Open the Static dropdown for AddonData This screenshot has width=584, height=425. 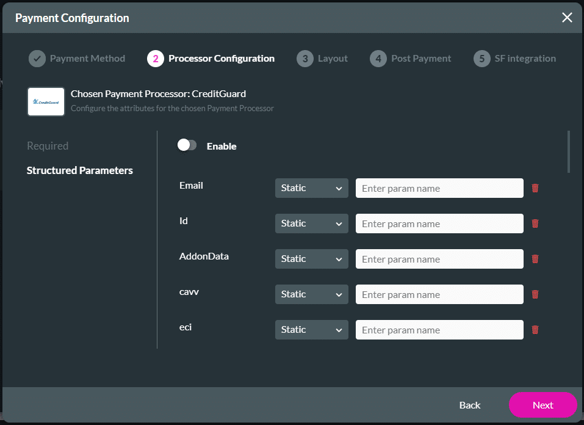(311, 259)
